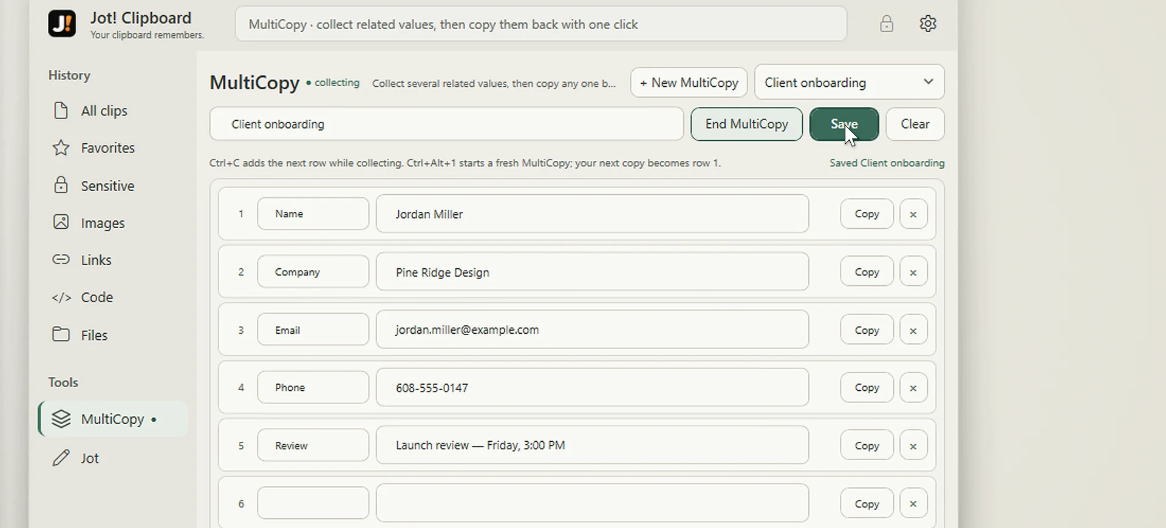Copy the Jordan Miller row

pos(867,214)
